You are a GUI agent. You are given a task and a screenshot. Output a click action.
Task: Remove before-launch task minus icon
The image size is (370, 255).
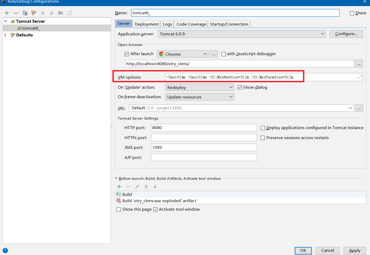click(128, 187)
